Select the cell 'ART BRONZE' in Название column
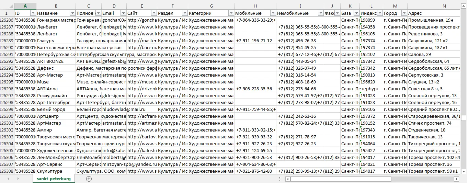Screen dimensions: 469x183 click(x=56, y=61)
